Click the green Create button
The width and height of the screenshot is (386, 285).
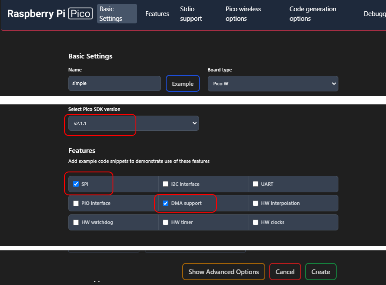(321, 272)
